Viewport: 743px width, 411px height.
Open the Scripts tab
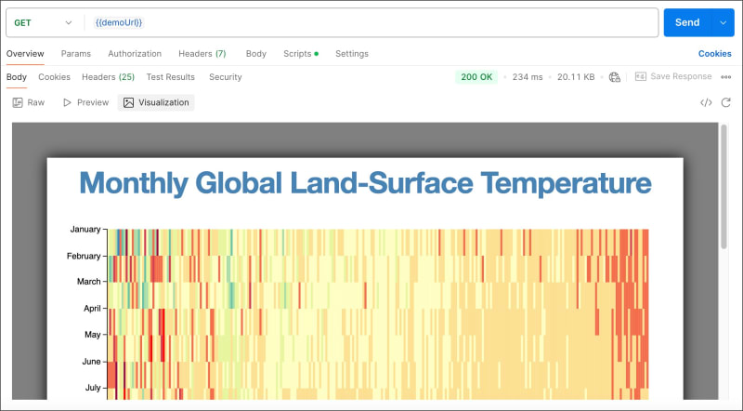click(x=301, y=54)
